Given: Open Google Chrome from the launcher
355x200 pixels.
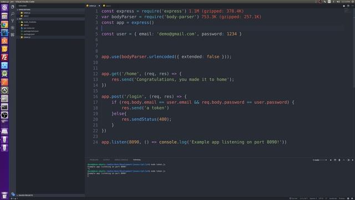Looking at the screenshot, I should pyautogui.click(x=4, y=24).
